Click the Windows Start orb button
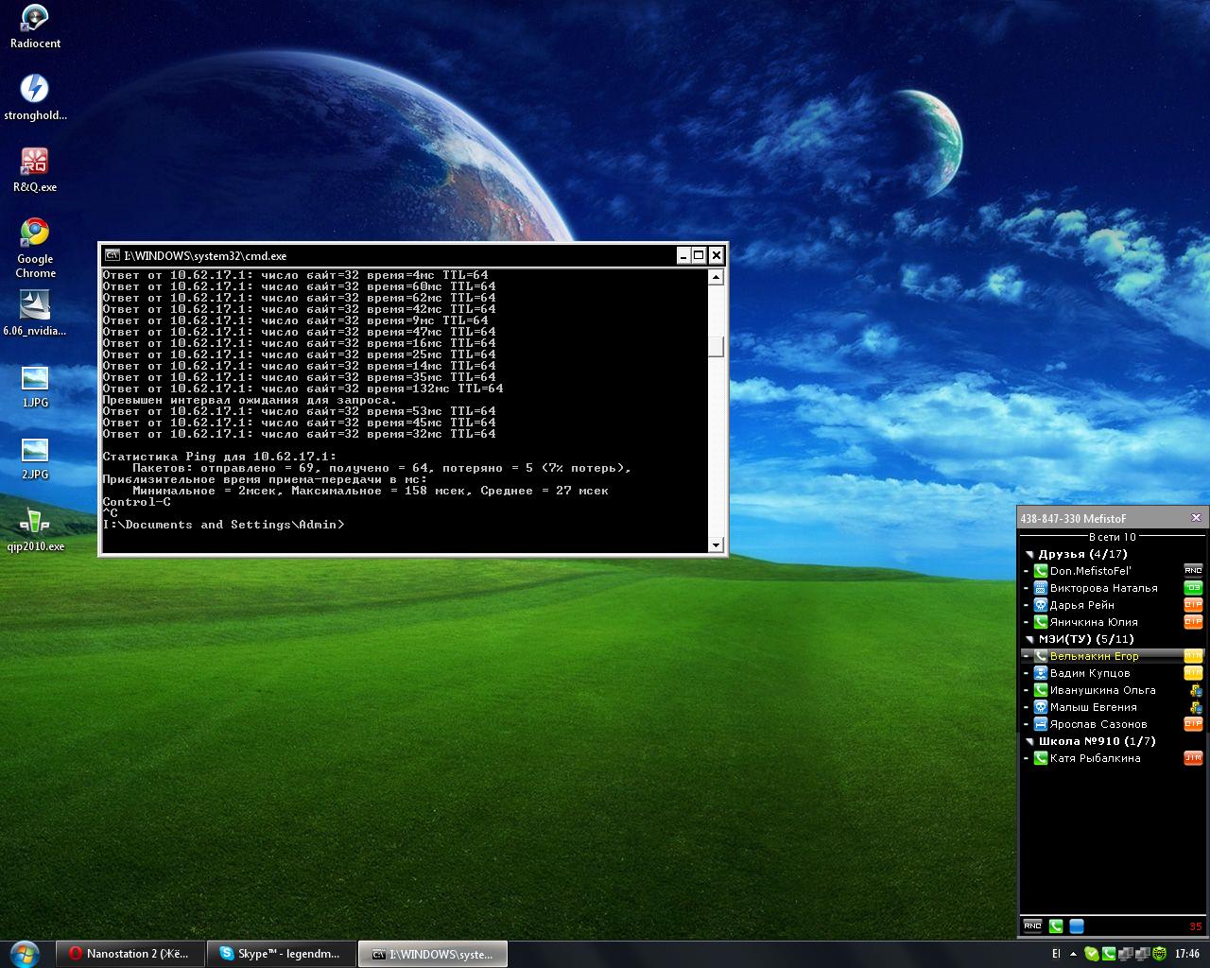1210x968 pixels. click(24, 953)
